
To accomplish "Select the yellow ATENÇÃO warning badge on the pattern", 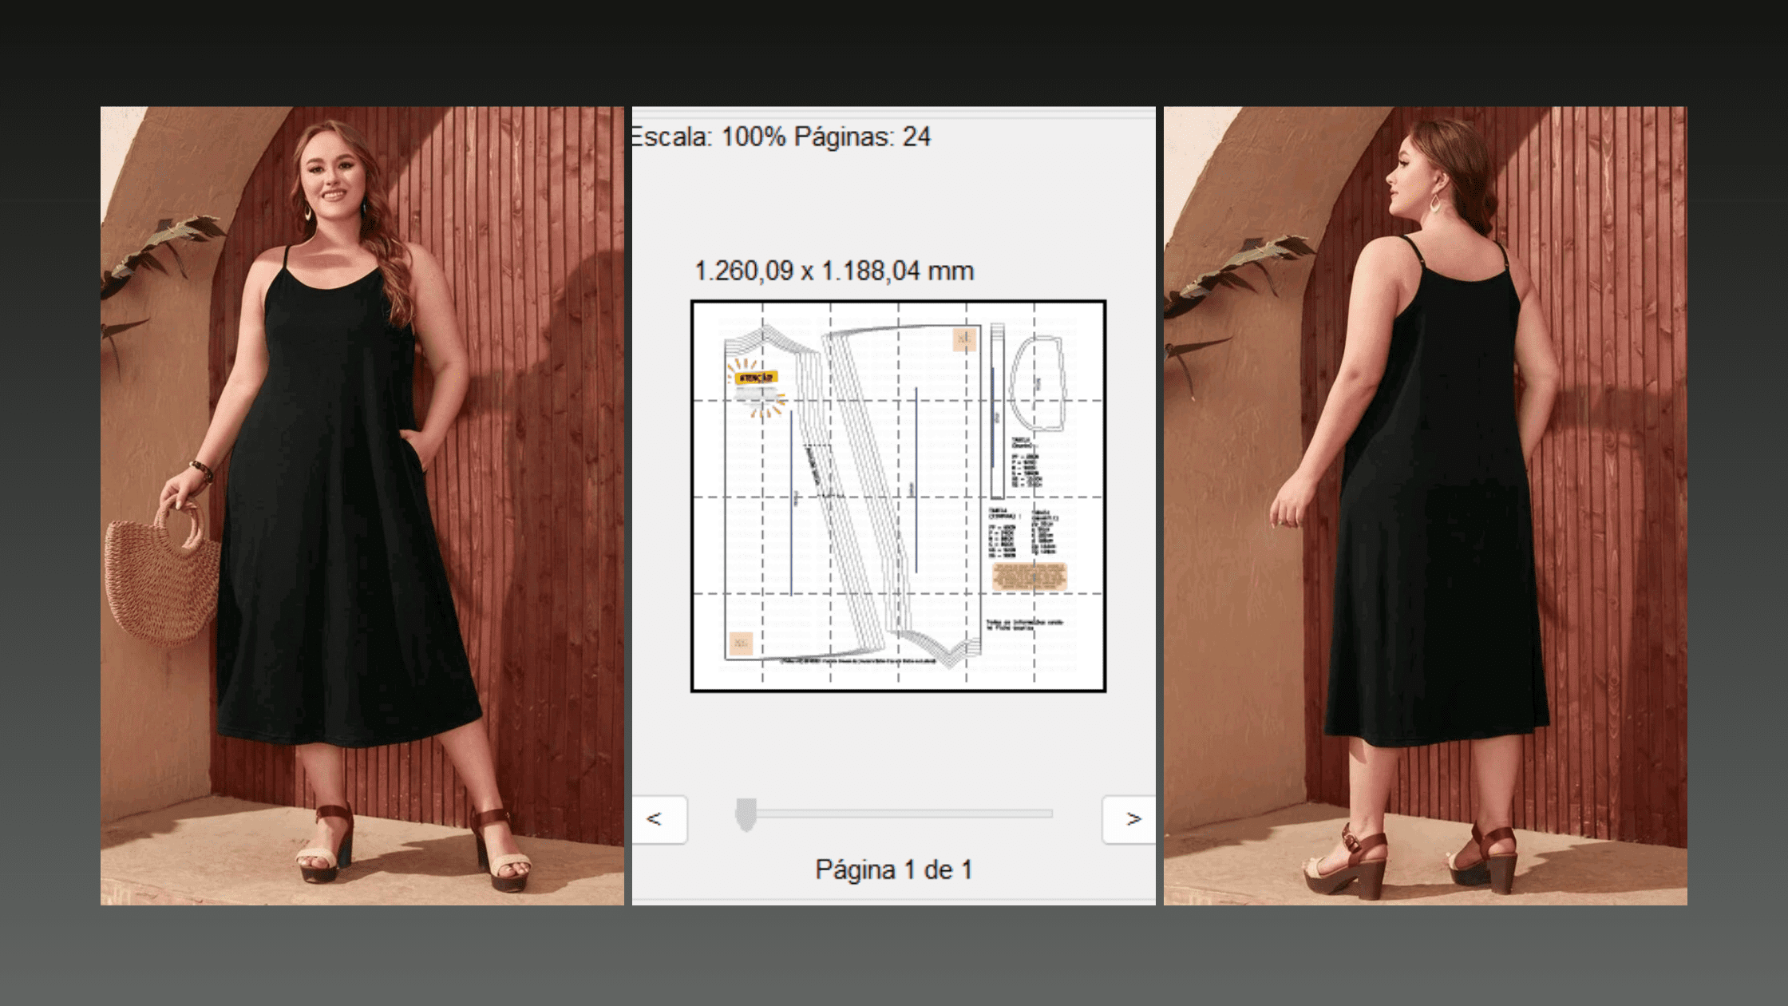I will tap(758, 377).
